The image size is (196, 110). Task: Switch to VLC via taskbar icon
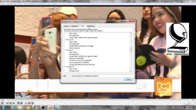click(51, 108)
